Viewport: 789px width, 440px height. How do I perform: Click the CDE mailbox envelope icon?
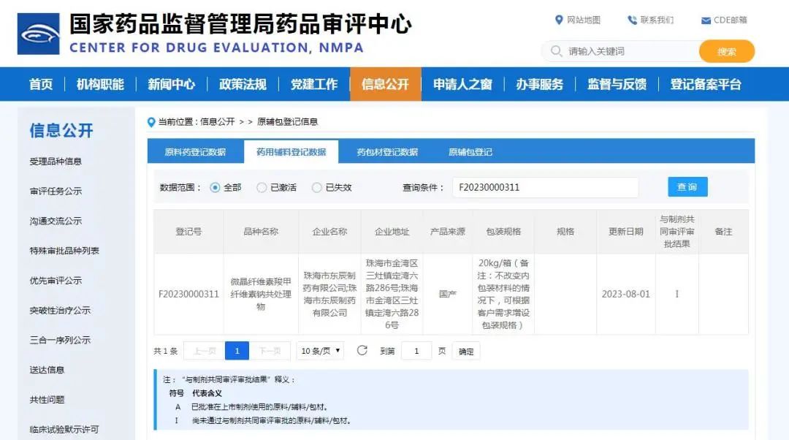tap(706, 20)
